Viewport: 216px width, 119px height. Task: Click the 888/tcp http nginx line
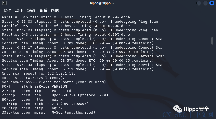point(32,108)
